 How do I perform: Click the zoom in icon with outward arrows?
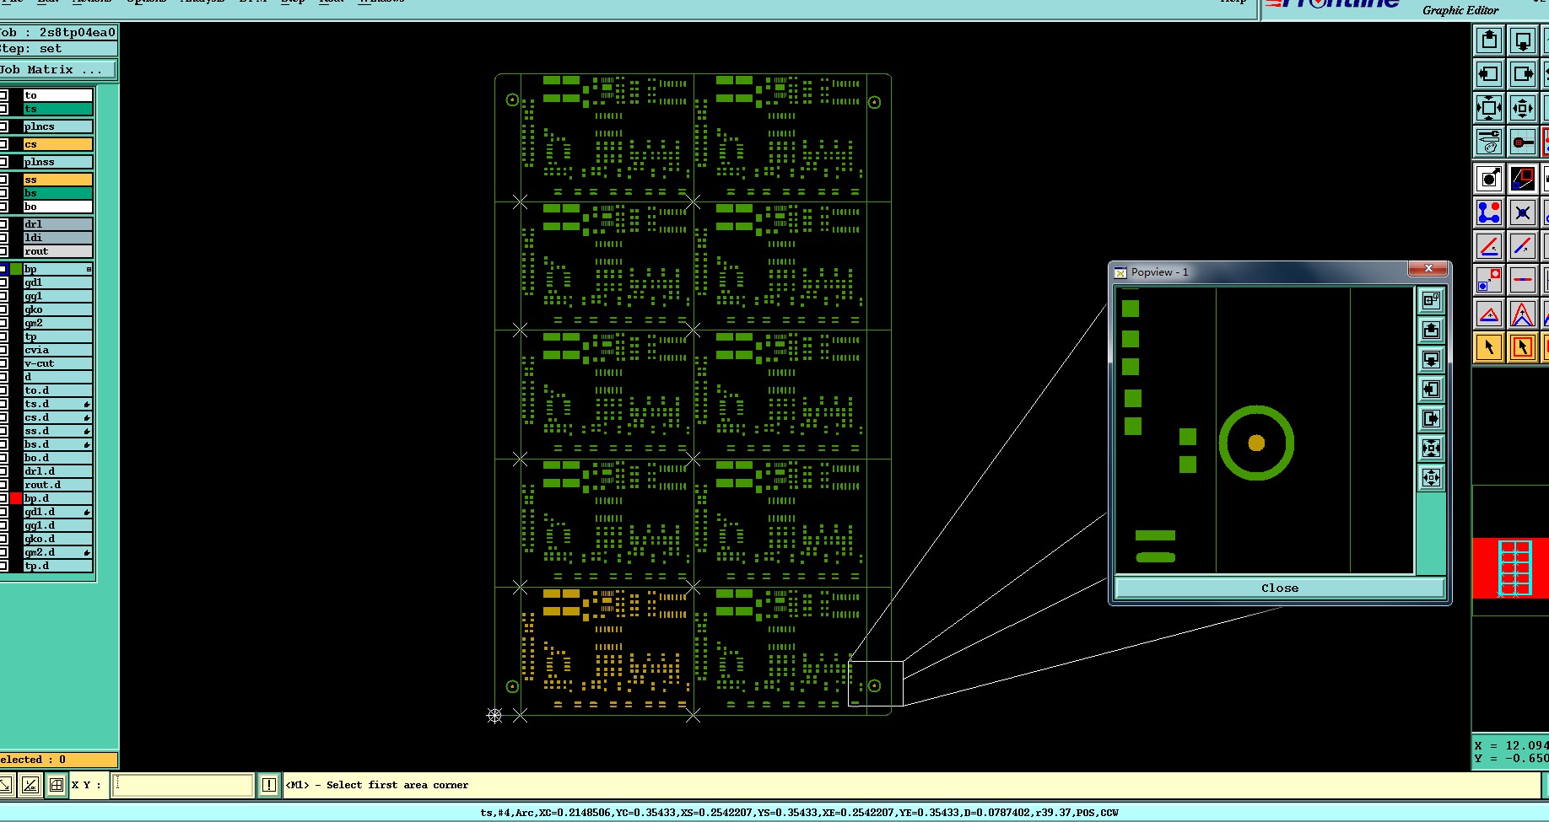tap(1489, 108)
